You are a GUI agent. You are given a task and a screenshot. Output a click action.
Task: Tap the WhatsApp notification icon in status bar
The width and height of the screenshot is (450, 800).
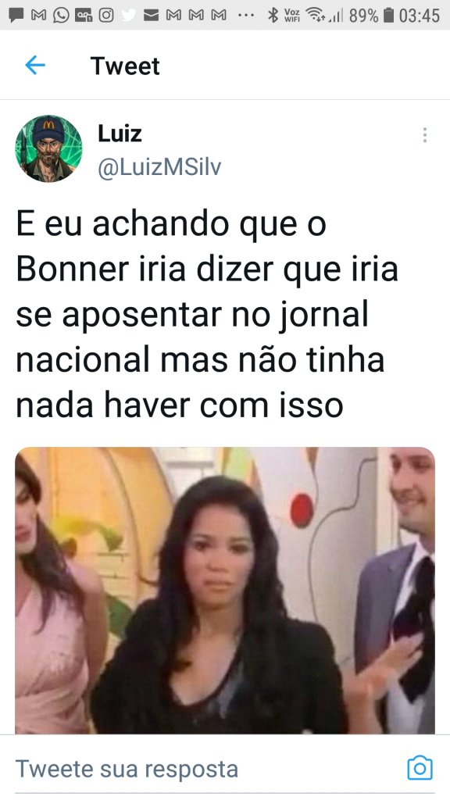point(61,16)
